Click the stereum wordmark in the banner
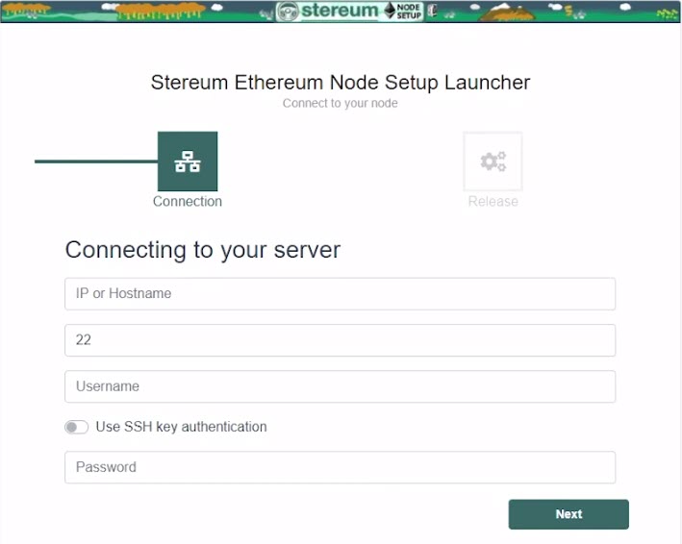 [x=340, y=11]
